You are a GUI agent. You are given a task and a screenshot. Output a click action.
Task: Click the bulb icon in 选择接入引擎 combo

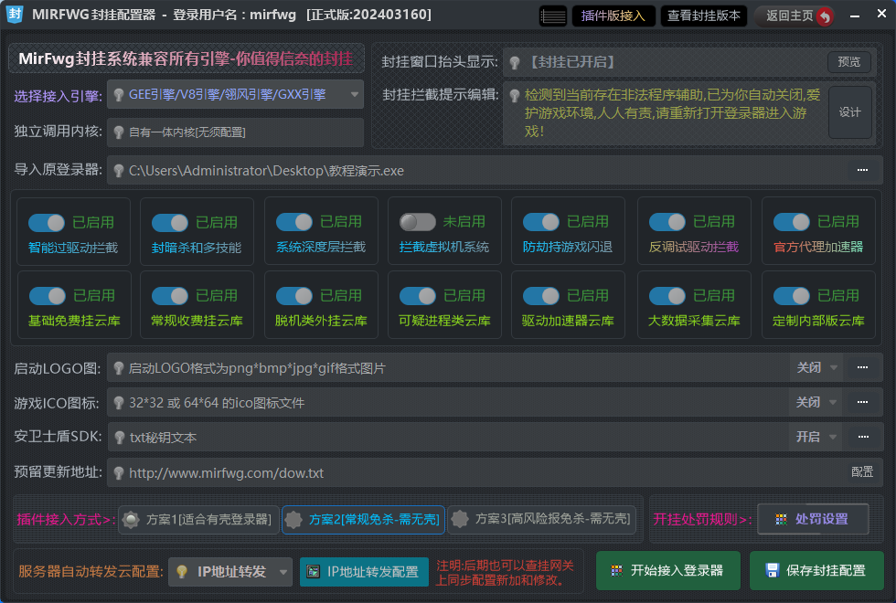[x=118, y=95]
